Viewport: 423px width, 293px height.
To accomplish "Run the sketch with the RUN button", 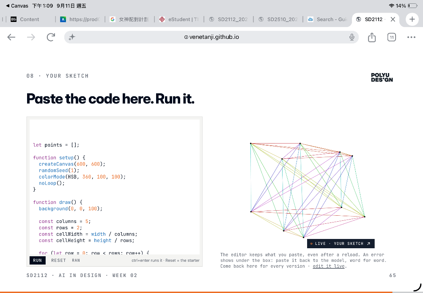I will point(38,260).
